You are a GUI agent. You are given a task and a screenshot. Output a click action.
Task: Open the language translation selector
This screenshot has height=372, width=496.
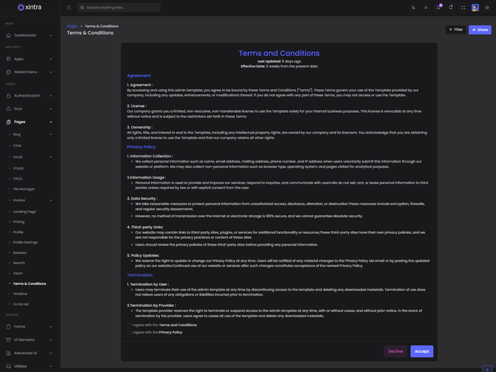point(414,8)
